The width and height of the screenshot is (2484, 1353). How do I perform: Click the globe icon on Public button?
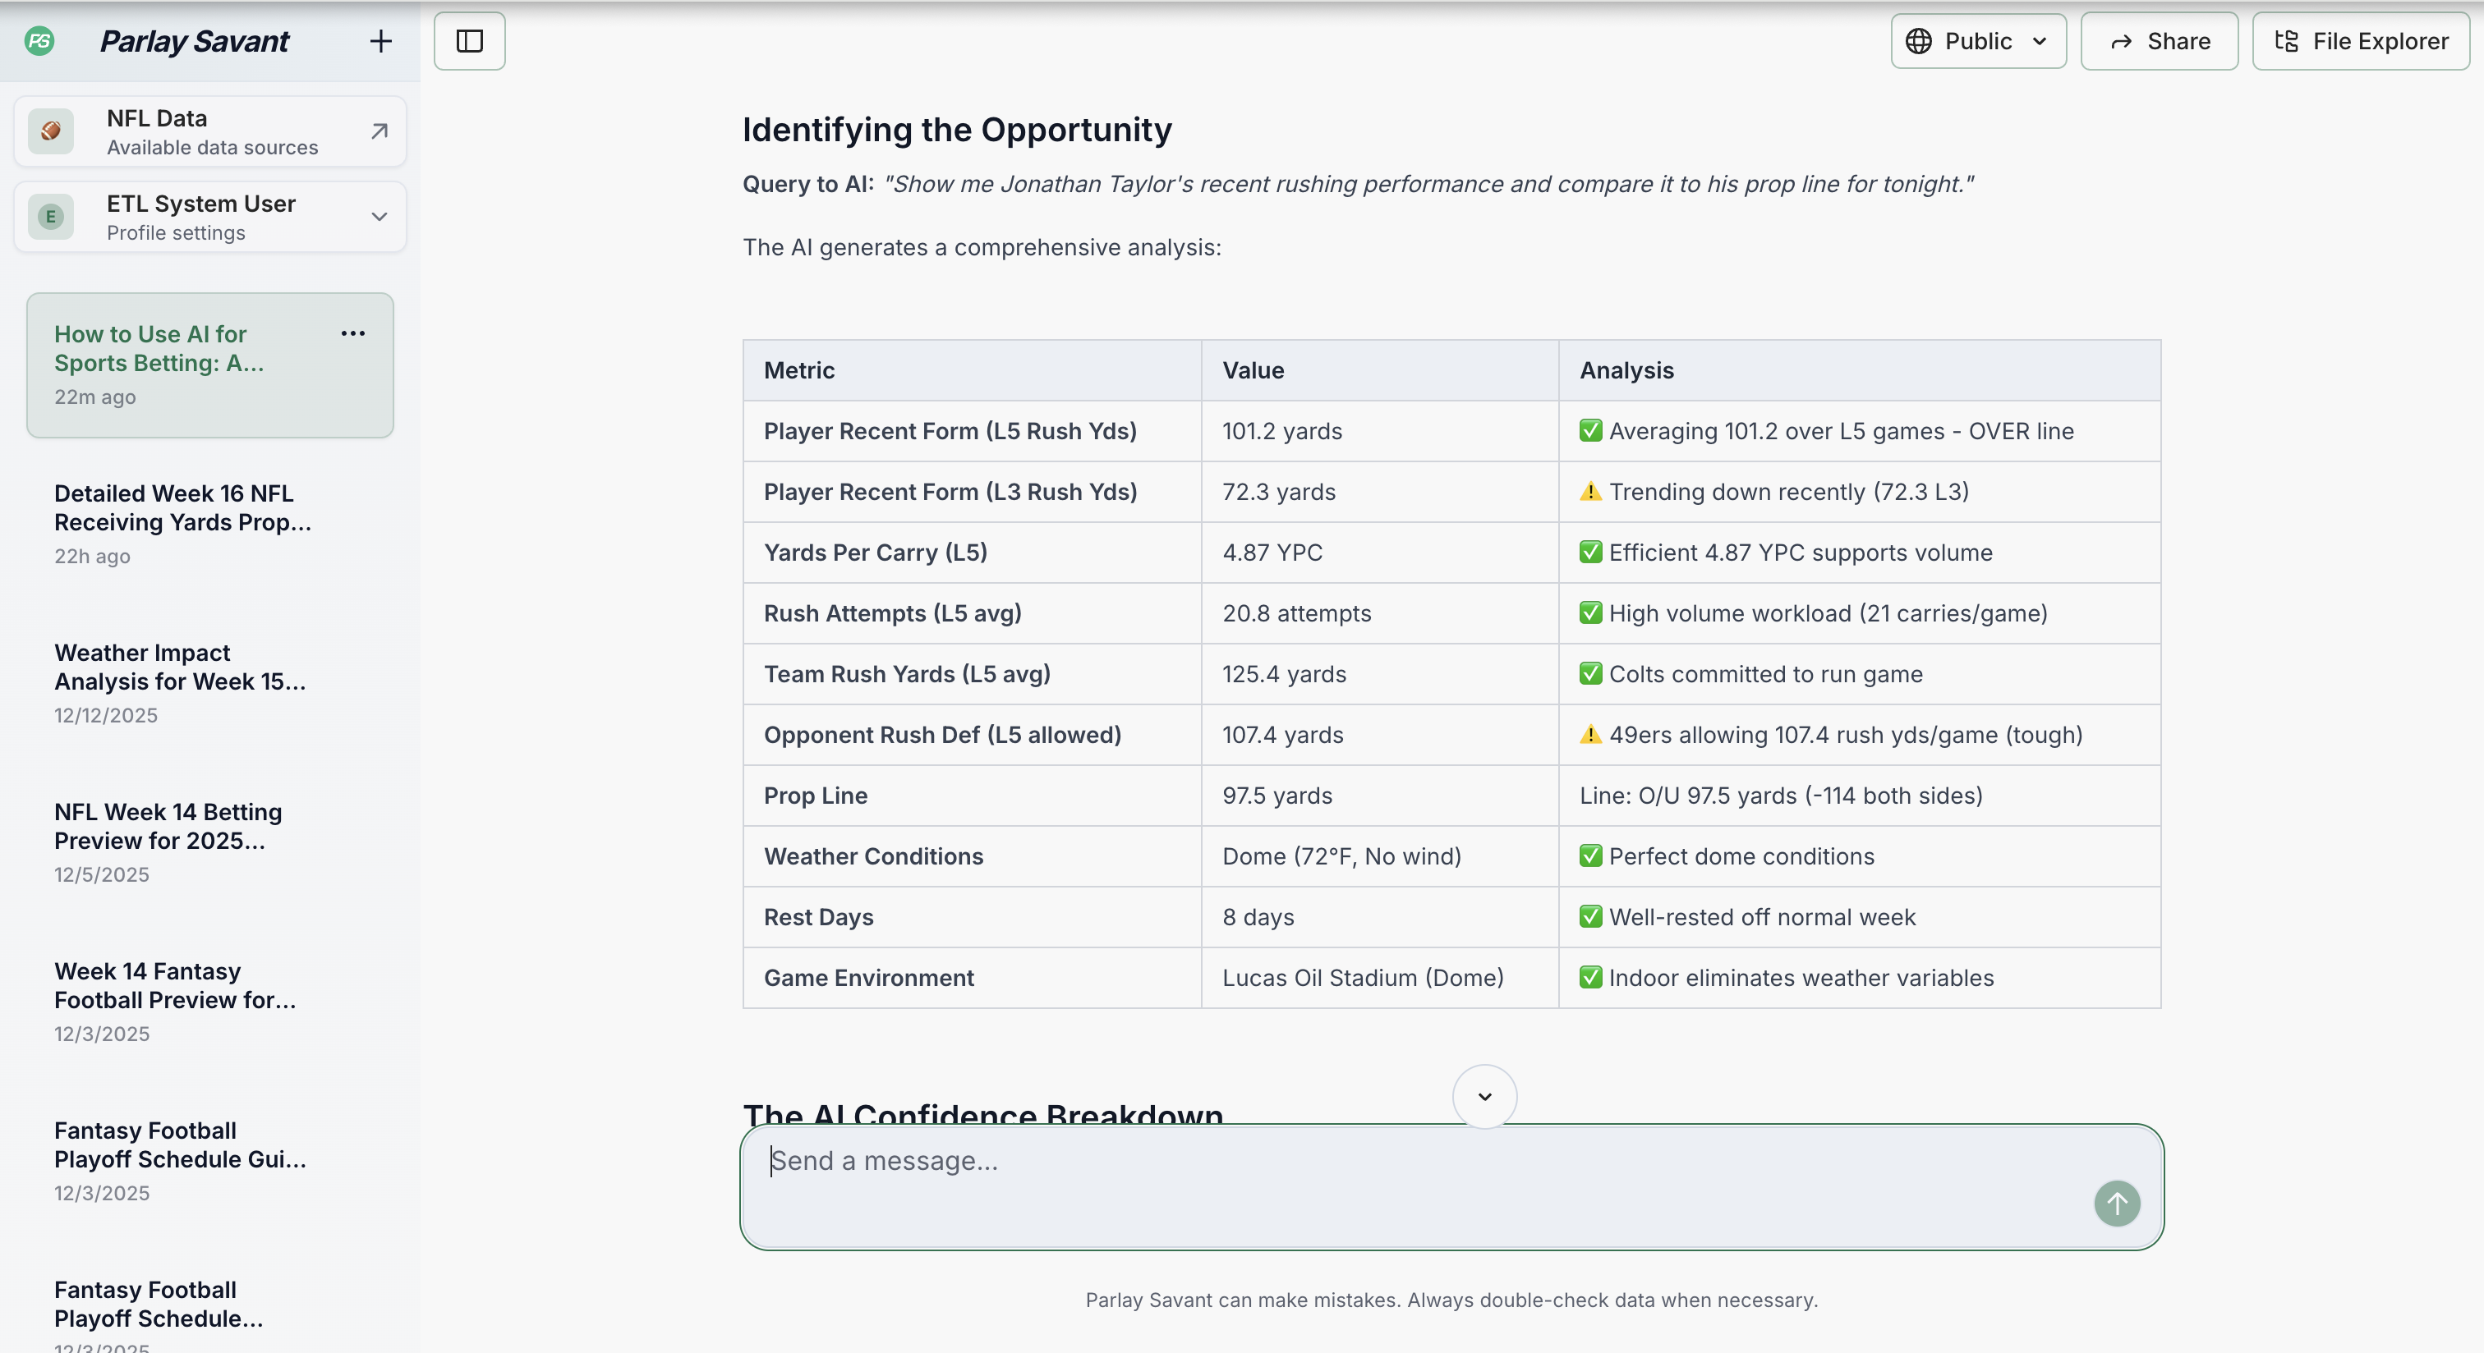1918,41
